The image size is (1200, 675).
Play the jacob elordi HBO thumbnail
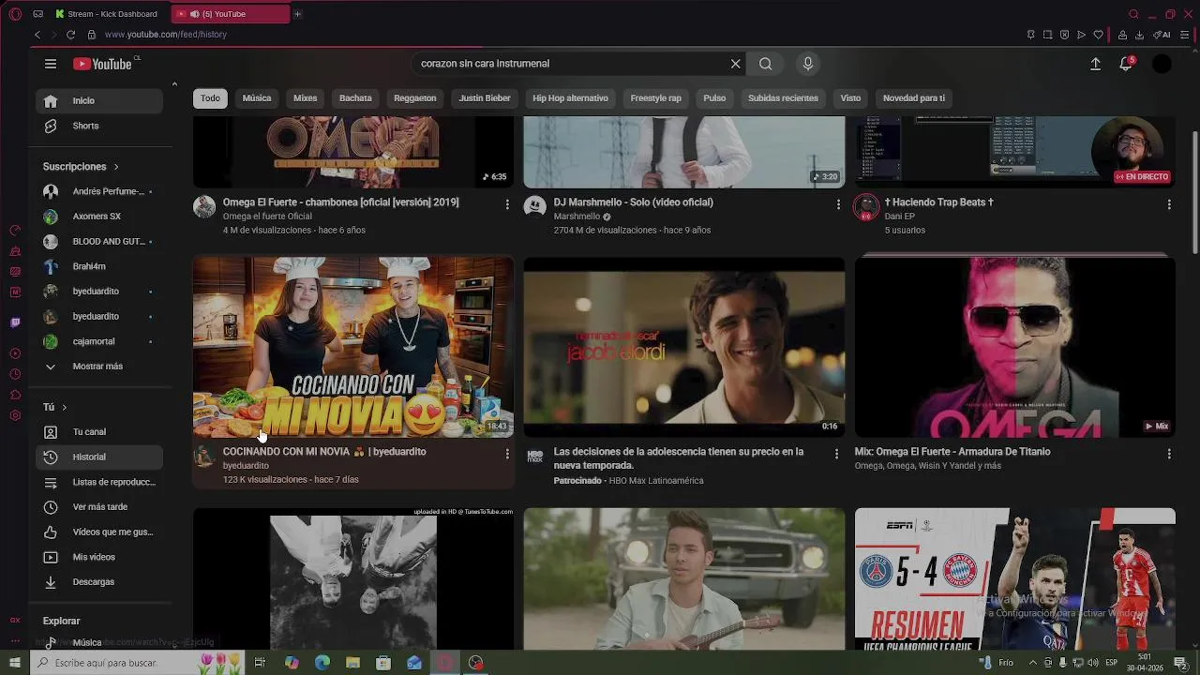(684, 348)
